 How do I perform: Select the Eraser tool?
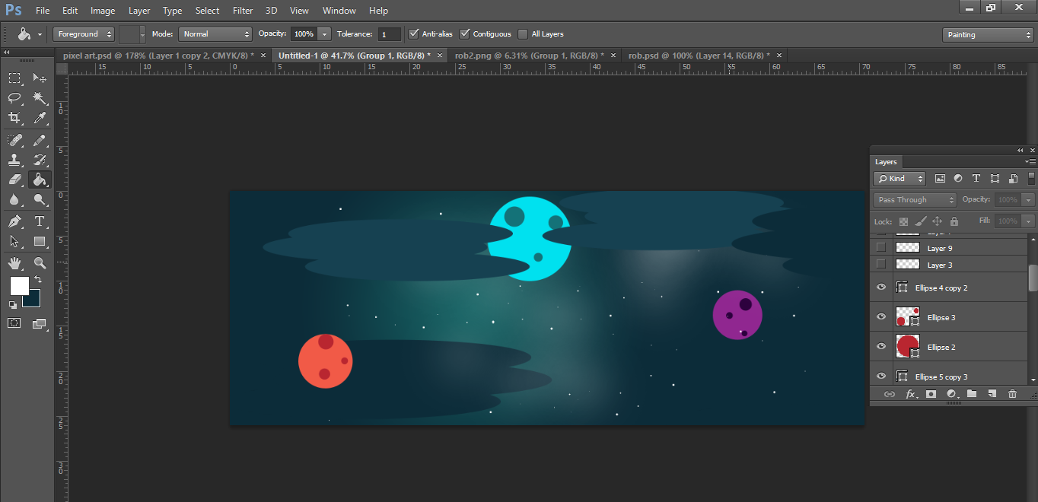pos(14,180)
